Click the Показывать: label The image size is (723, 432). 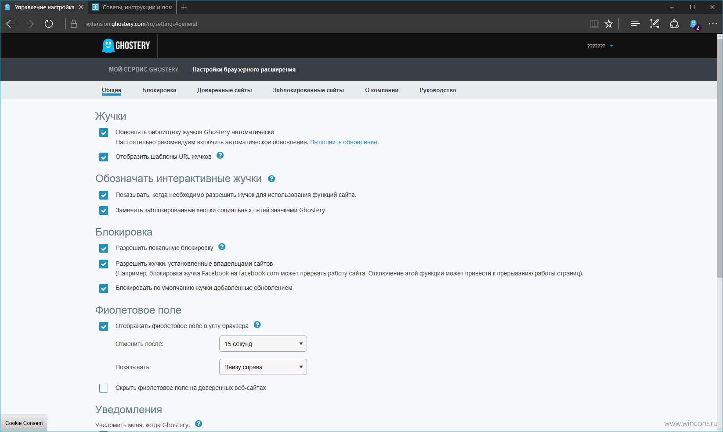(133, 367)
